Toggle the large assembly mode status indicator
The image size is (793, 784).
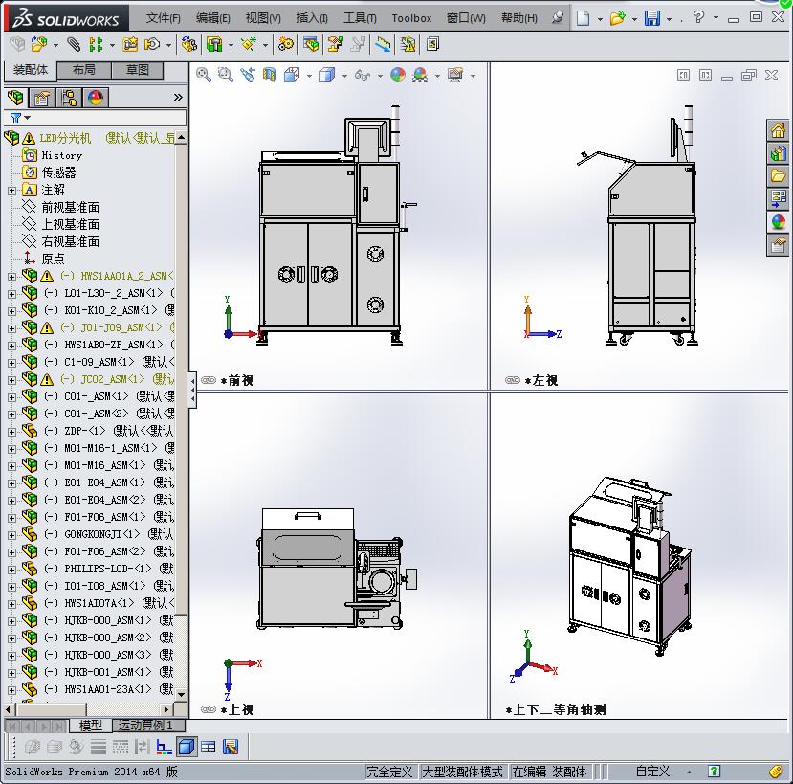[462, 772]
